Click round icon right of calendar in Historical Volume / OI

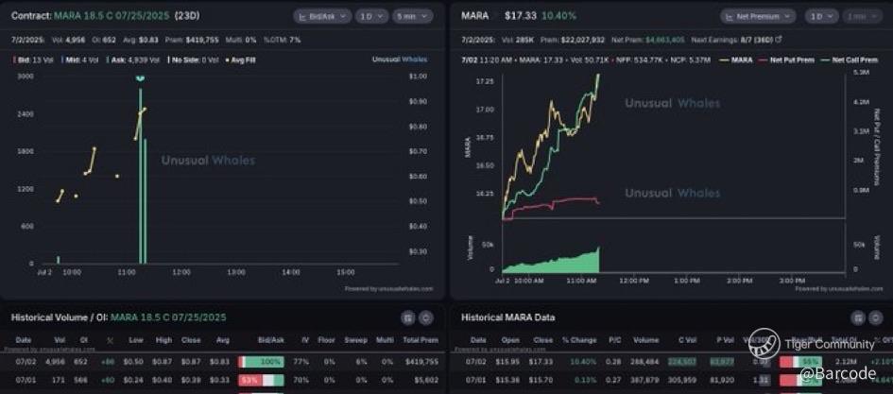[x=426, y=317]
